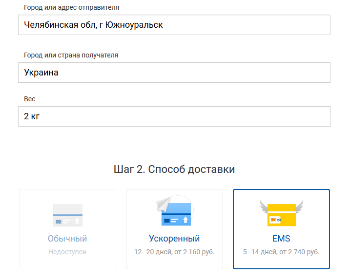Click the gray Обычный envelope icon
This screenshot has height=280, width=351.
click(x=67, y=215)
